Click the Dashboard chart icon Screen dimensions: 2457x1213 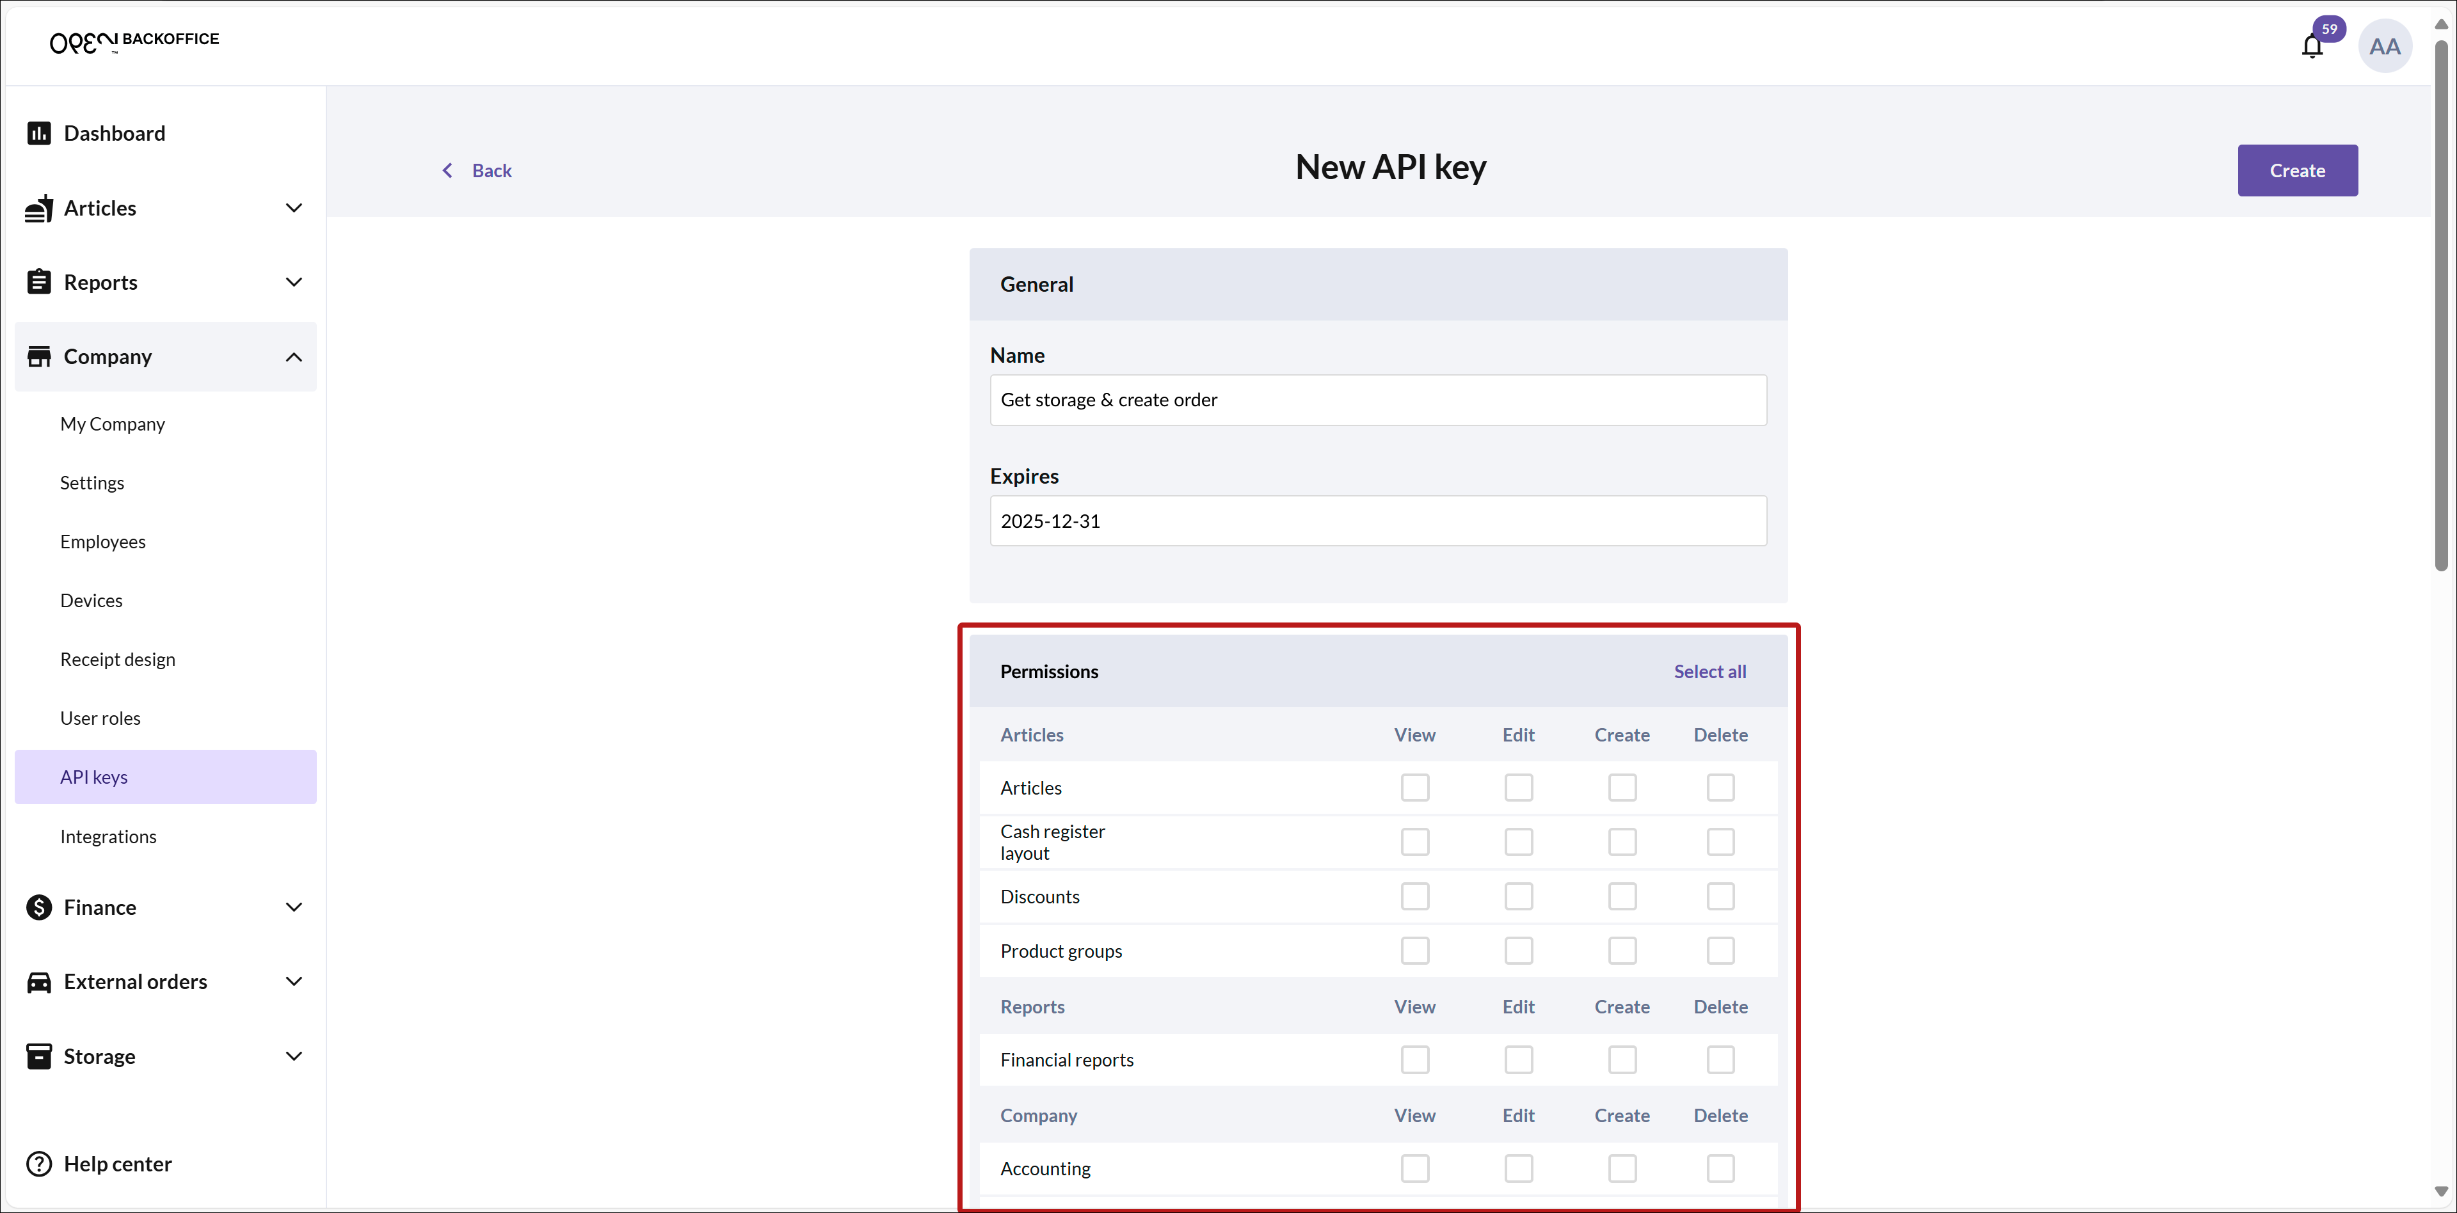[39, 134]
